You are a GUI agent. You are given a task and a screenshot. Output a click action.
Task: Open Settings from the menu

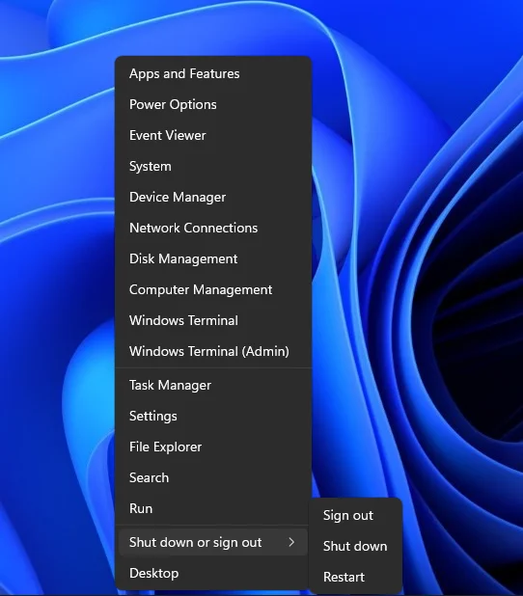pos(213,416)
